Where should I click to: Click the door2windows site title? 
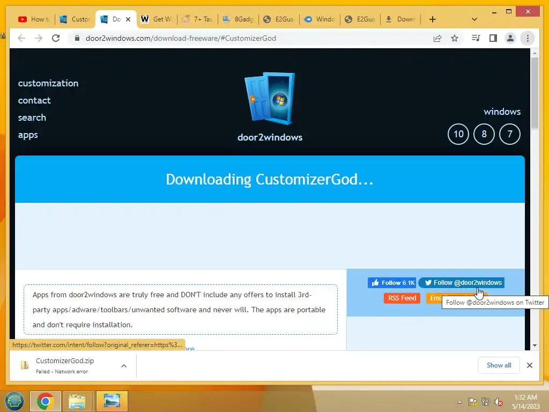(x=270, y=137)
